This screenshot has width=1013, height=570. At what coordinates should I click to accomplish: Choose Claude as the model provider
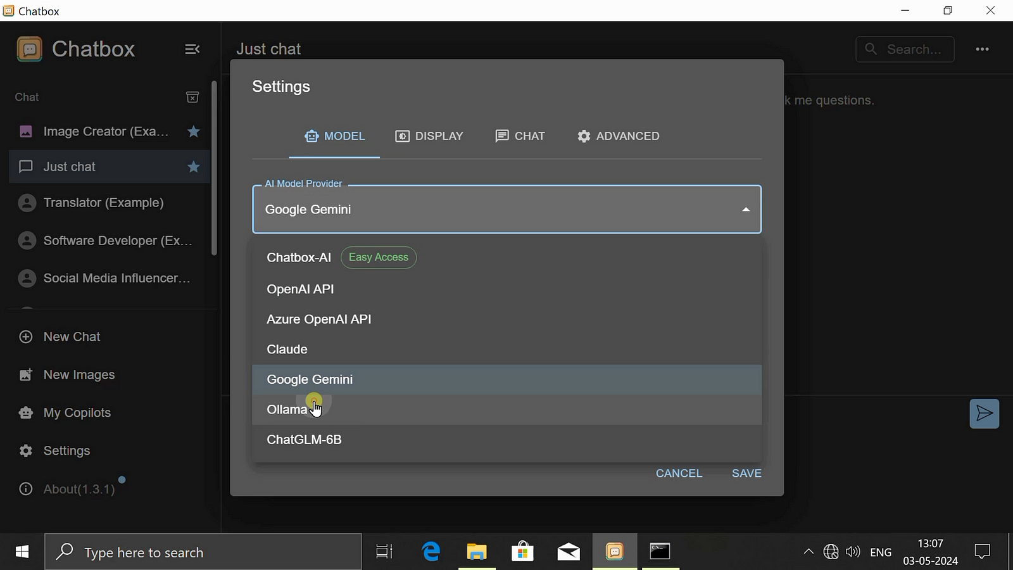(287, 350)
